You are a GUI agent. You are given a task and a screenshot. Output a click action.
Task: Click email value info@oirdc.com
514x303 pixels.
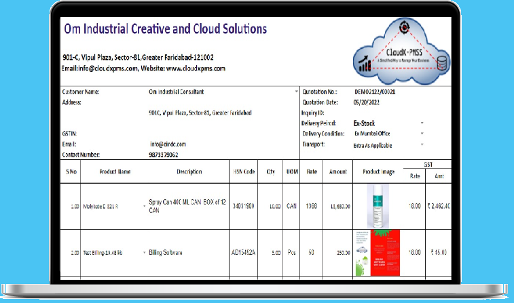click(x=168, y=144)
